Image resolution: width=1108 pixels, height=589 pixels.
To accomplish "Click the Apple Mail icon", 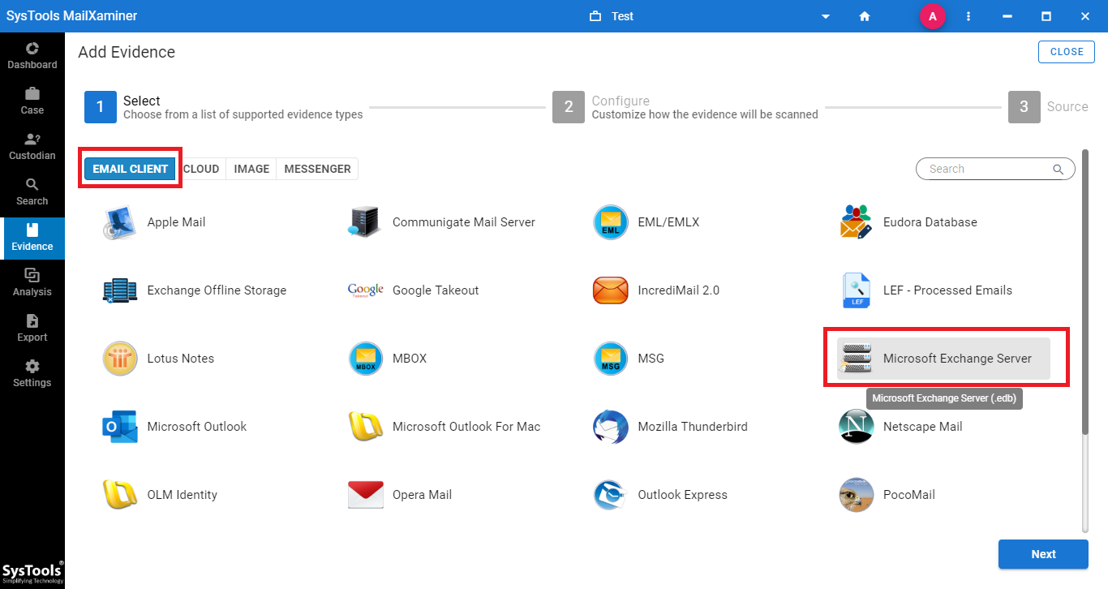I will (x=120, y=222).
